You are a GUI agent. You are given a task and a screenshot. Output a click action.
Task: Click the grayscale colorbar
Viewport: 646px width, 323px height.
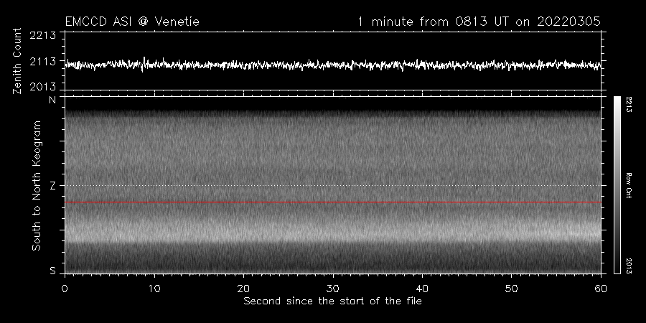point(617,185)
